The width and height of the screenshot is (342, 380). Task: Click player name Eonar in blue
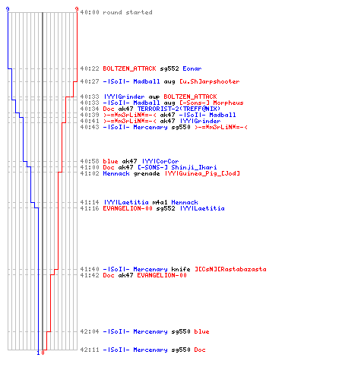(192, 68)
